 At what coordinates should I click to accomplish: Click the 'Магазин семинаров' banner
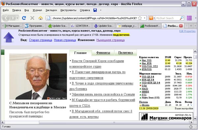click(x=166, y=116)
